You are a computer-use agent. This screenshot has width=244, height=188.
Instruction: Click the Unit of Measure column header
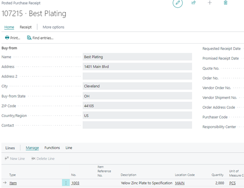click(x=236, y=173)
